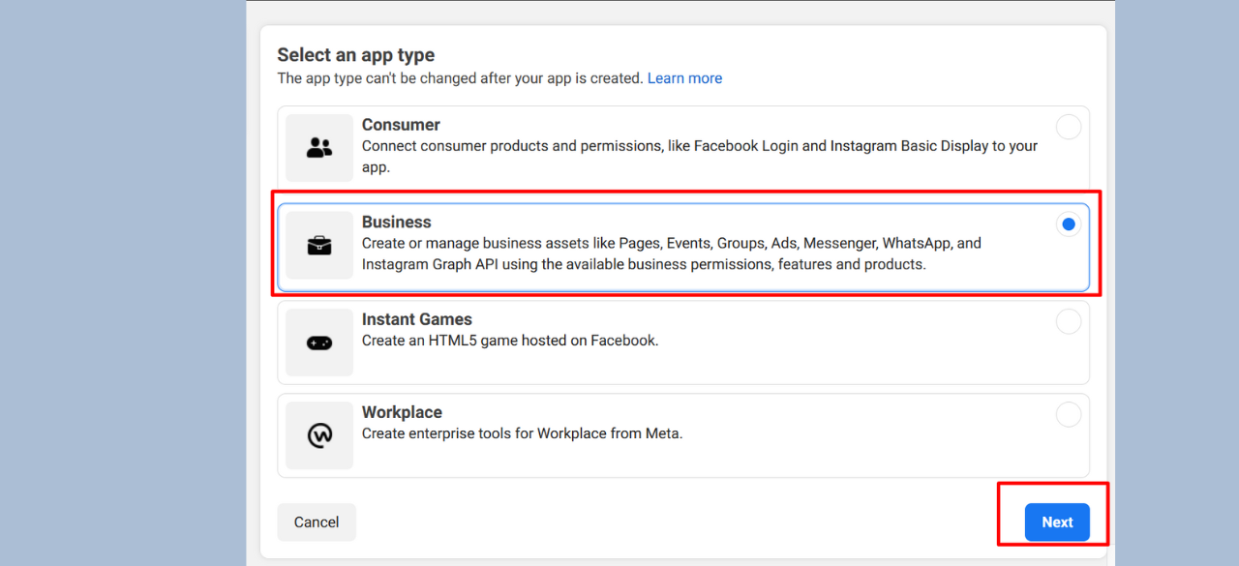Image resolution: width=1239 pixels, height=566 pixels.
Task: Click the Workplace heading text
Action: tap(402, 412)
